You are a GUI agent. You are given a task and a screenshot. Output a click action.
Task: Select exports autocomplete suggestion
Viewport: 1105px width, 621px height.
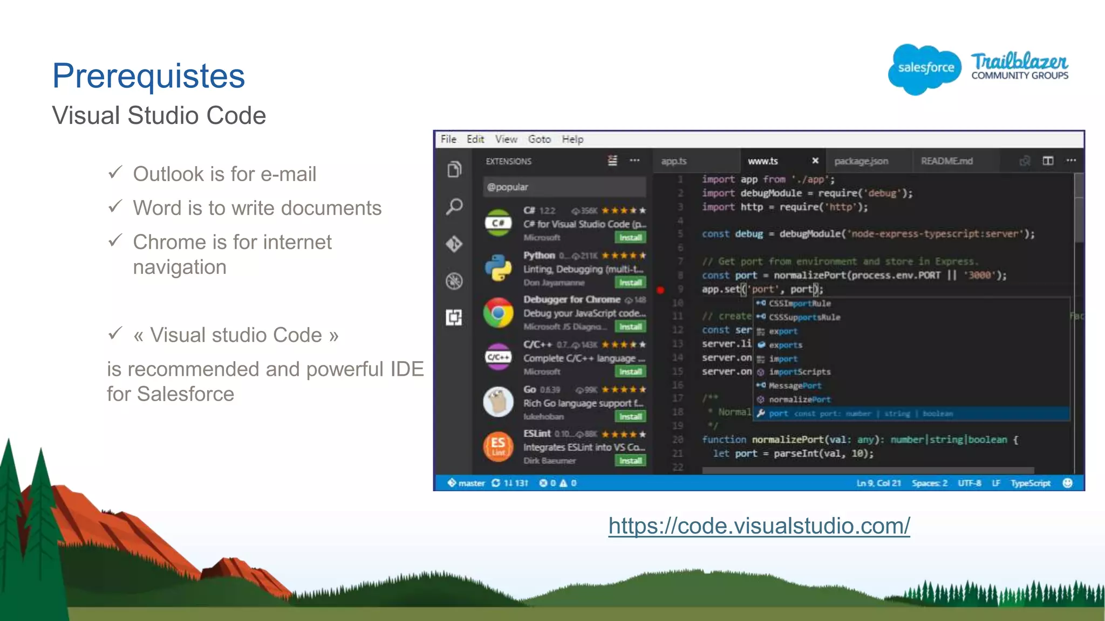pos(911,345)
